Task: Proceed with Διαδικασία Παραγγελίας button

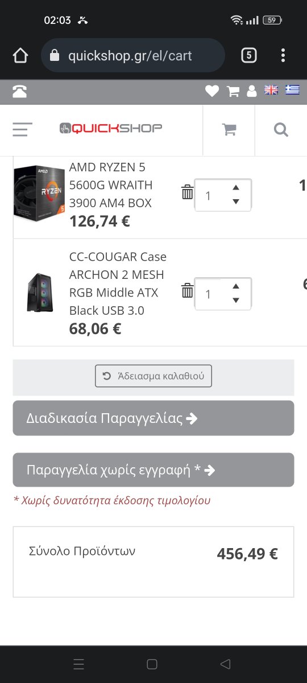Action: [153, 418]
